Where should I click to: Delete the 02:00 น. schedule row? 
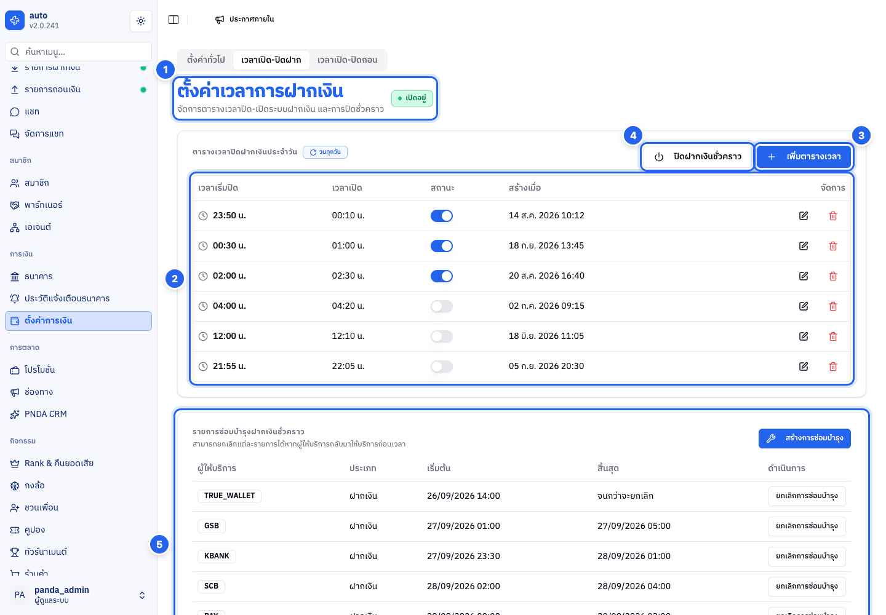tap(833, 276)
